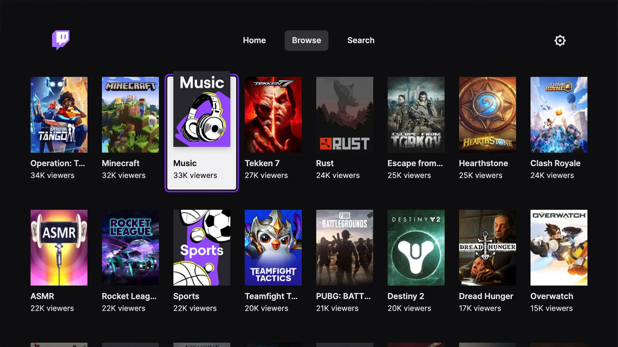Open the Minecraft category
The width and height of the screenshot is (618, 347).
[130, 114]
